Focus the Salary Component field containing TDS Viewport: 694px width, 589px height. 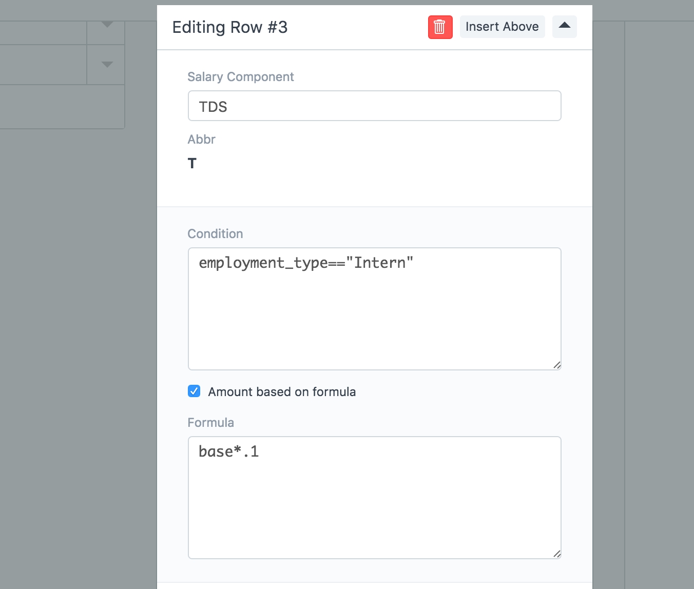[374, 106]
